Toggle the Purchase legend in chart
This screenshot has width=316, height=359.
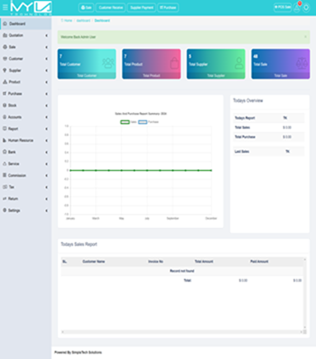(x=149, y=122)
